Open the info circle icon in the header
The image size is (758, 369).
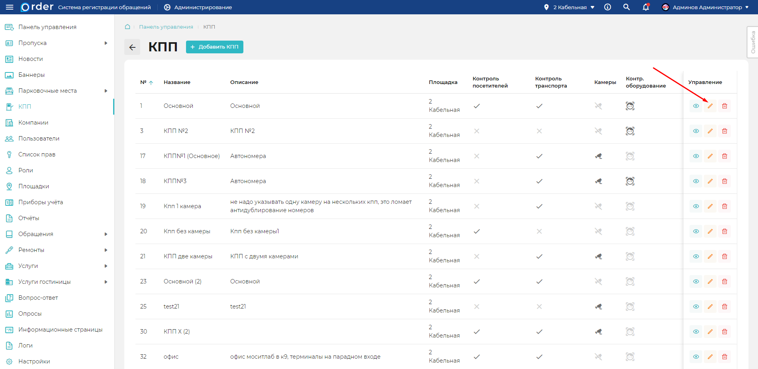[607, 7]
